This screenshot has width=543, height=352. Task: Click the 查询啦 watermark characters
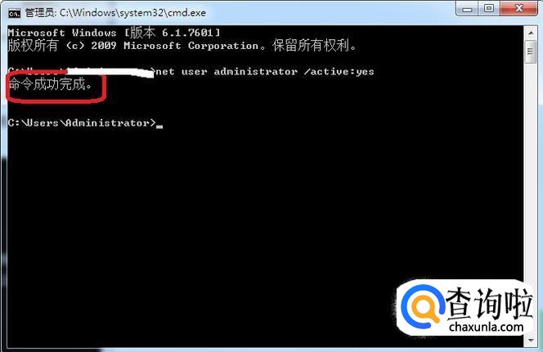490,304
